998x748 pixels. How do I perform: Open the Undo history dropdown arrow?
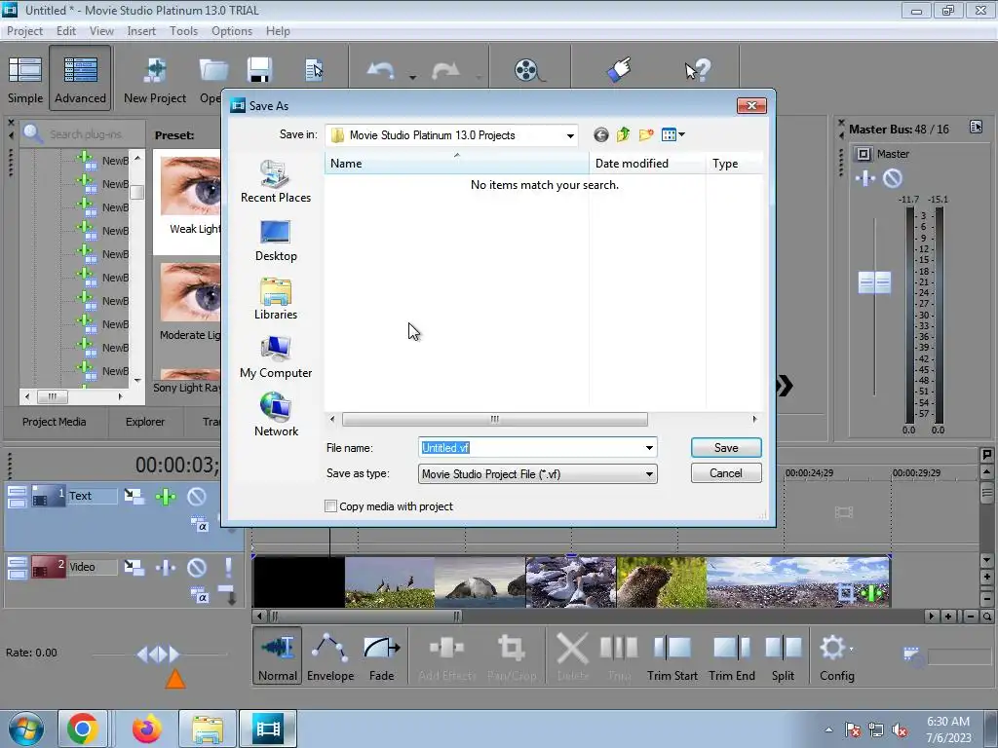tap(412, 78)
